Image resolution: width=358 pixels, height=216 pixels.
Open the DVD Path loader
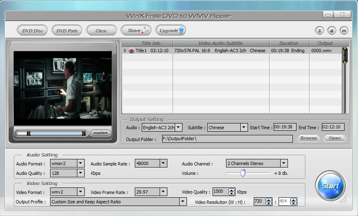[67, 31]
